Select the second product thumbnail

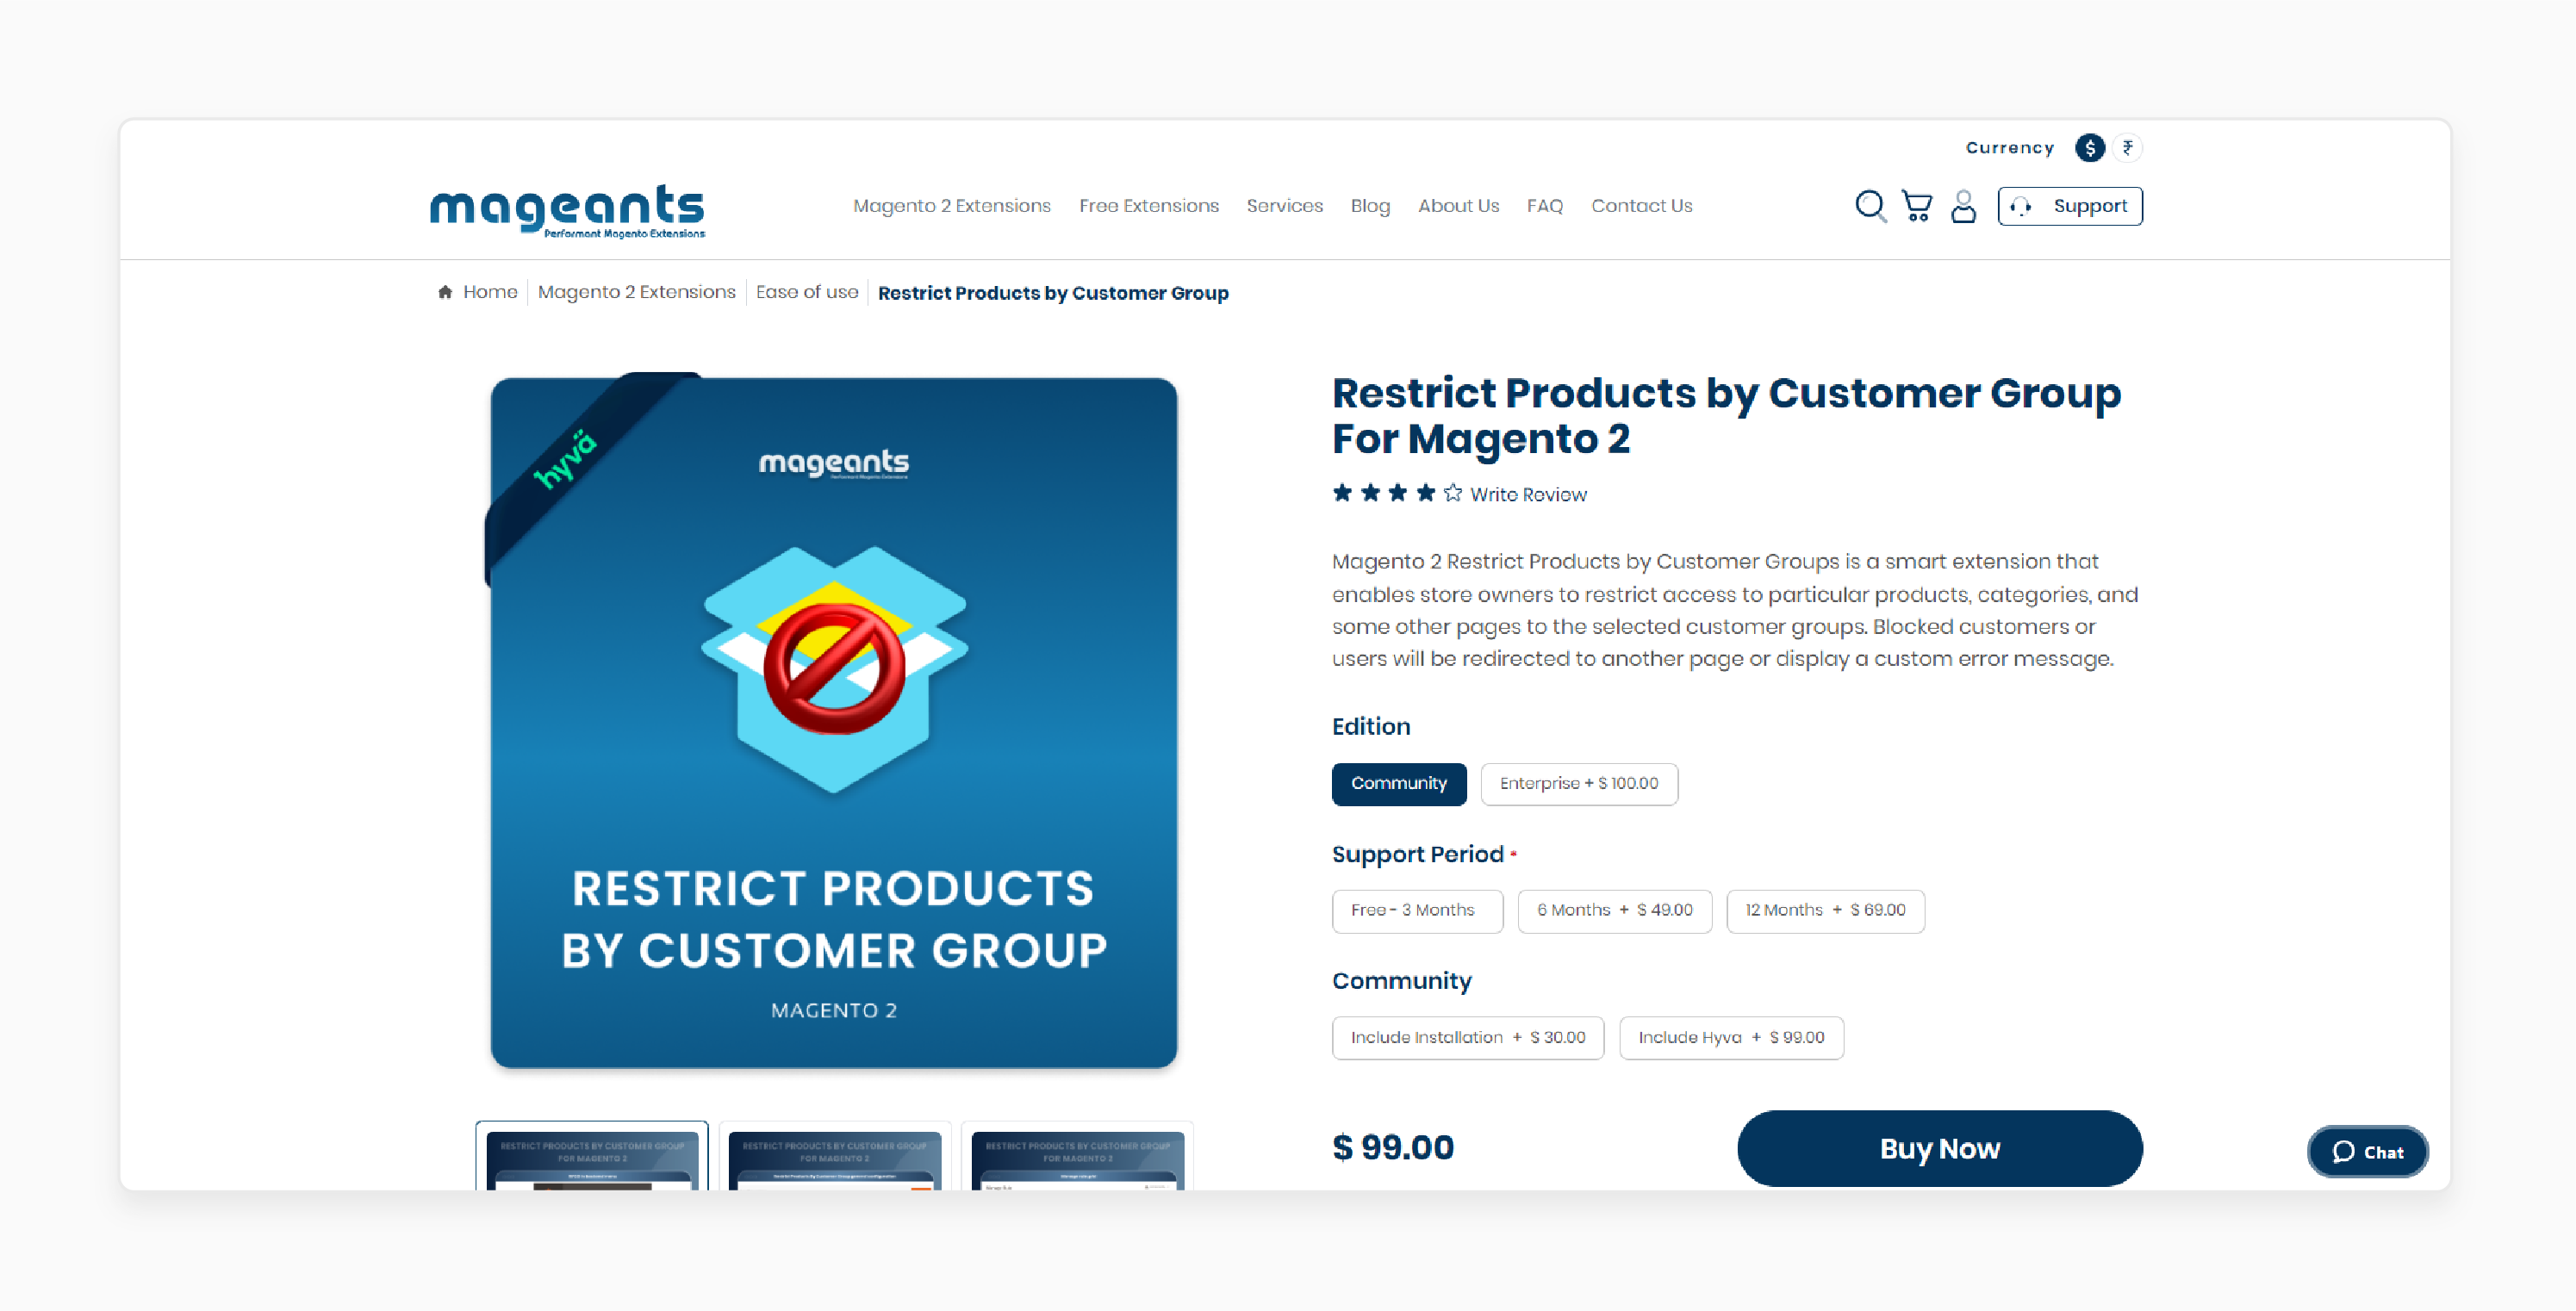click(x=834, y=1156)
